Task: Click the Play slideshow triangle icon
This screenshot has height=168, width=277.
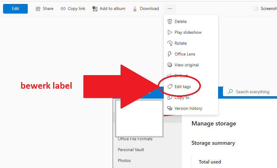Action: [x=170, y=32]
